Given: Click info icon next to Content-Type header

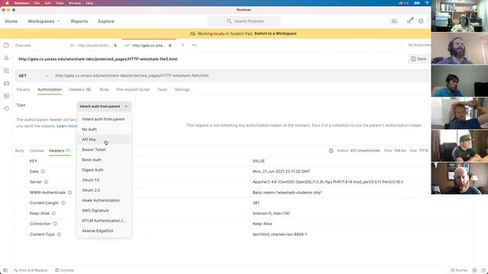Looking at the screenshot, I should (x=59, y=234).
